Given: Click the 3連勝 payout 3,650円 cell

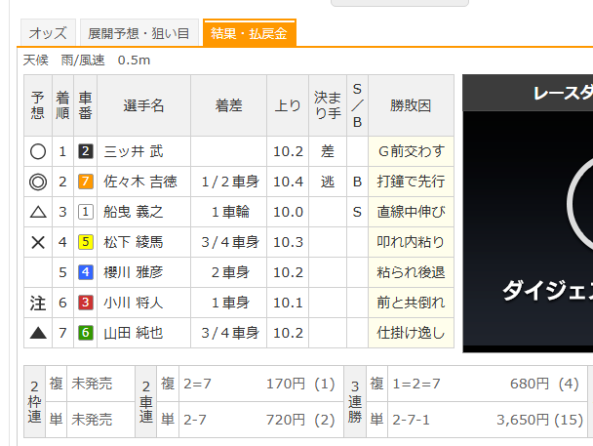Looking at the screenshot, I should pos(529,420).
